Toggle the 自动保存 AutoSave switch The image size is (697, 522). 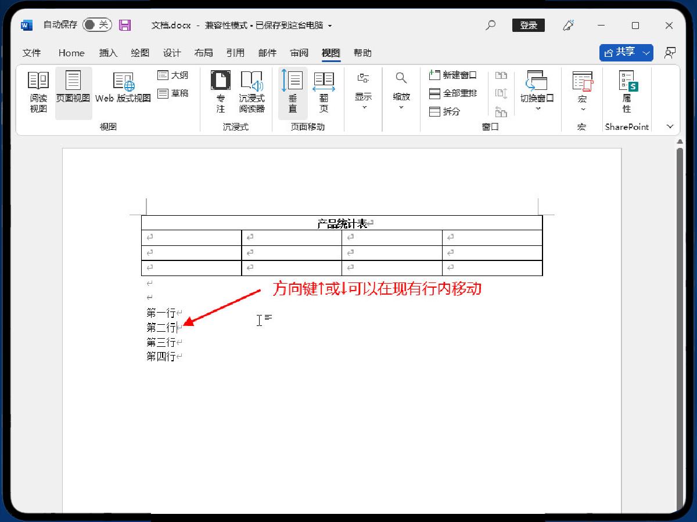point(97,25)
